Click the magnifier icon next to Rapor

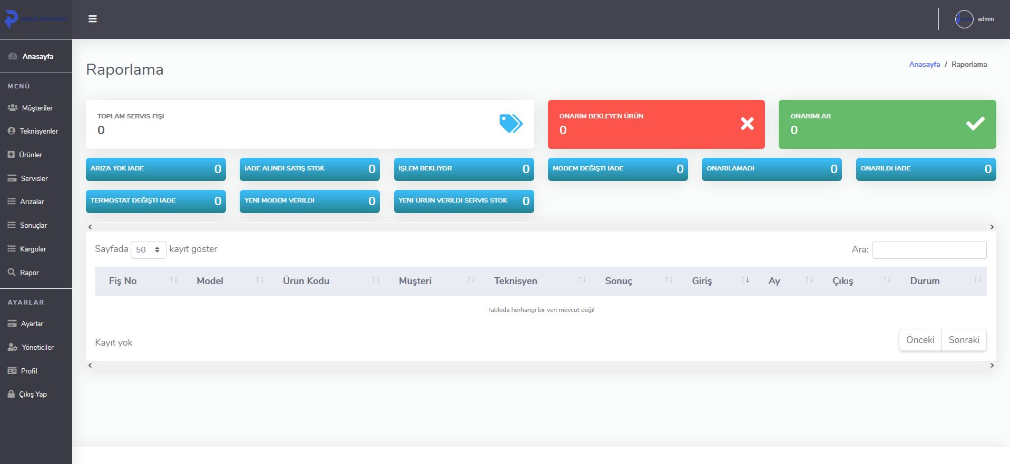[x=12, y=273]
